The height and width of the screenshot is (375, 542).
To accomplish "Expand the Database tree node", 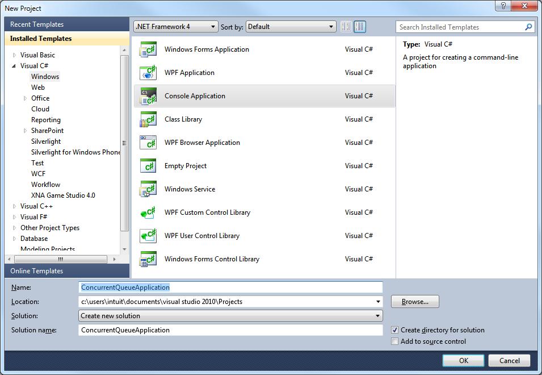I will (14, 239).
